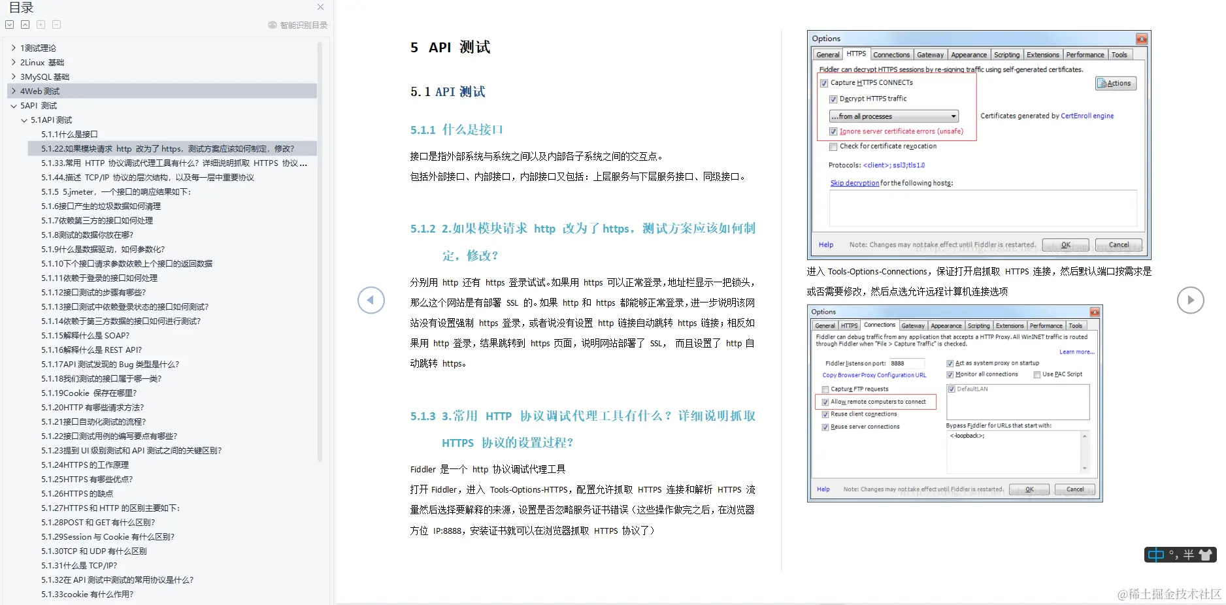The width and height of the screenshot is (1226, 605).
Task: Click the bypass URLs list scrollbar
Action: [x=1085, y=451]
